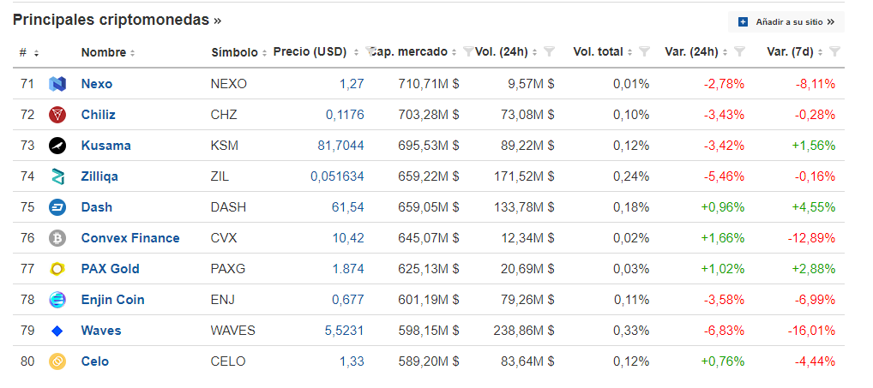This screenshot has height=388, width=873.
Task: Select Enjin Coin market cap 601,19M $
Action: 429,300
